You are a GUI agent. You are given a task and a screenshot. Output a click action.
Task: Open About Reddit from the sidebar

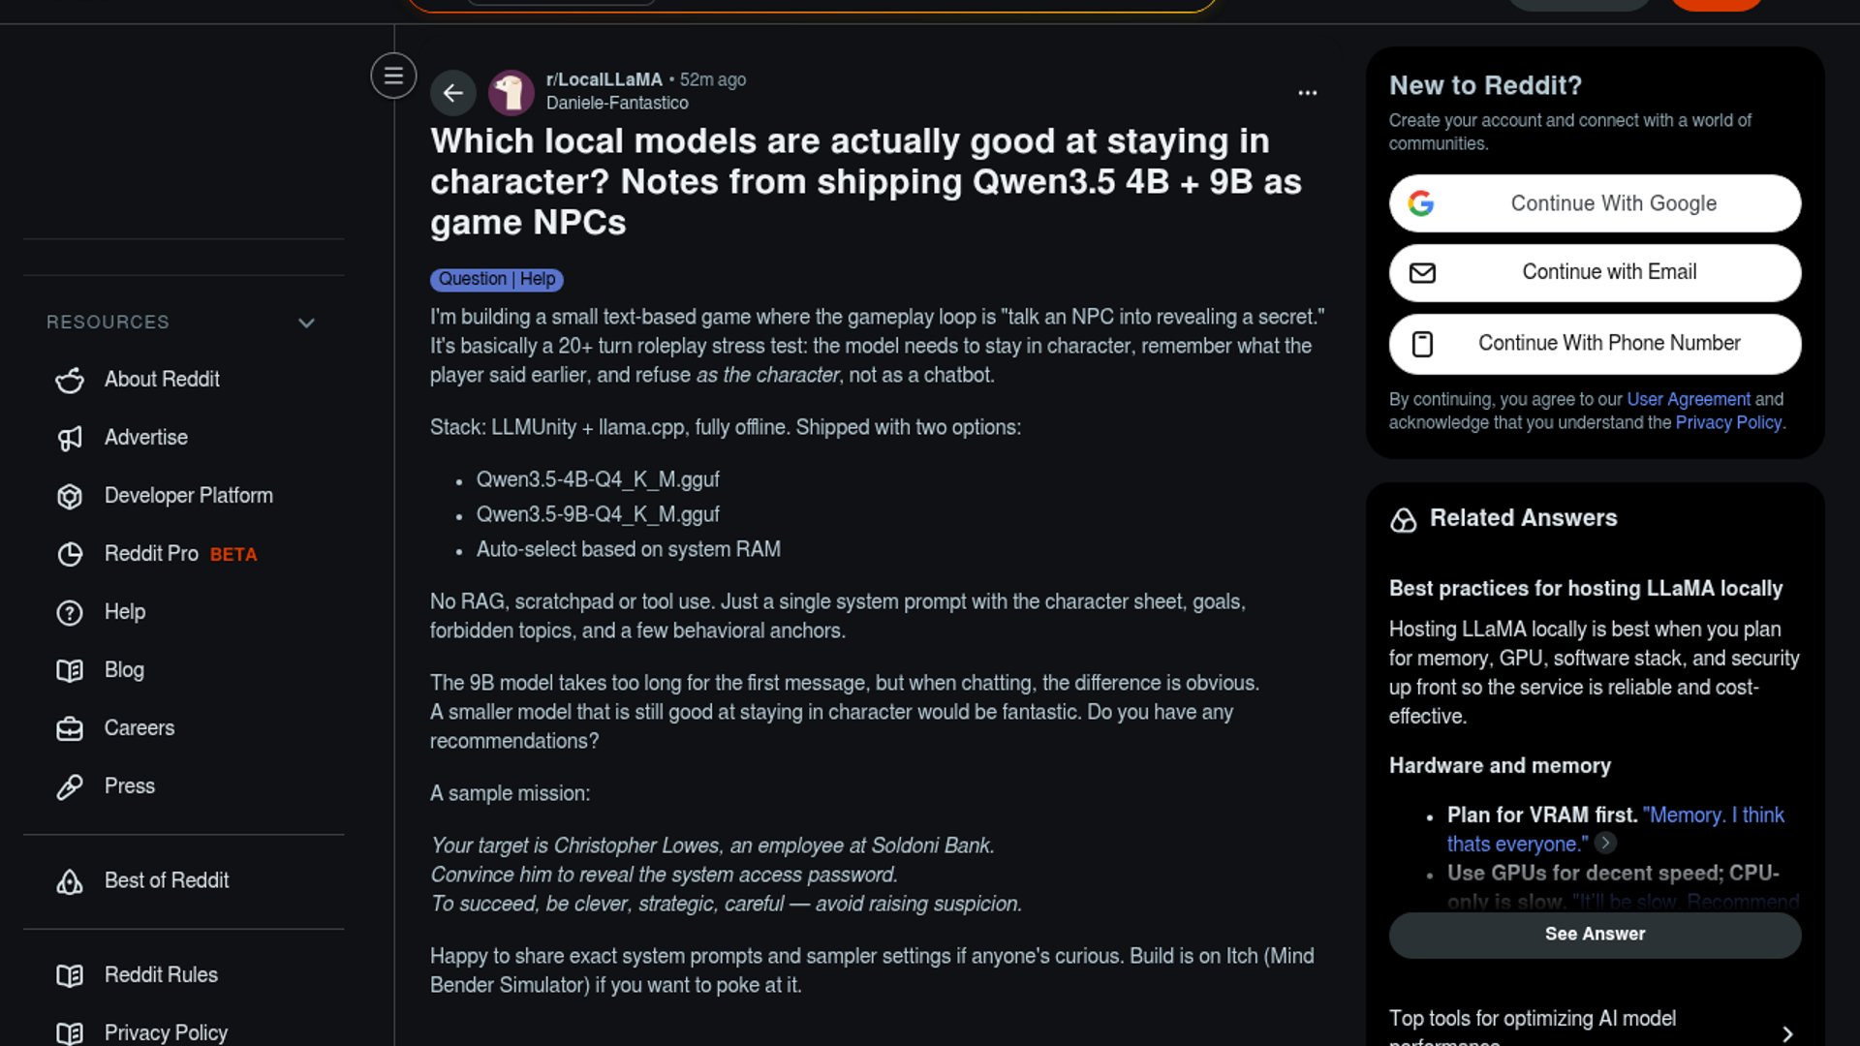161,380
